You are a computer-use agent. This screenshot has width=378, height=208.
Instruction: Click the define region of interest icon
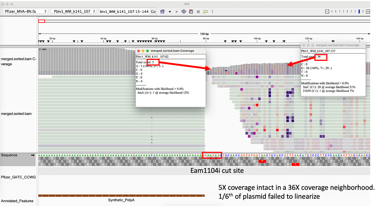pos(191,11)
